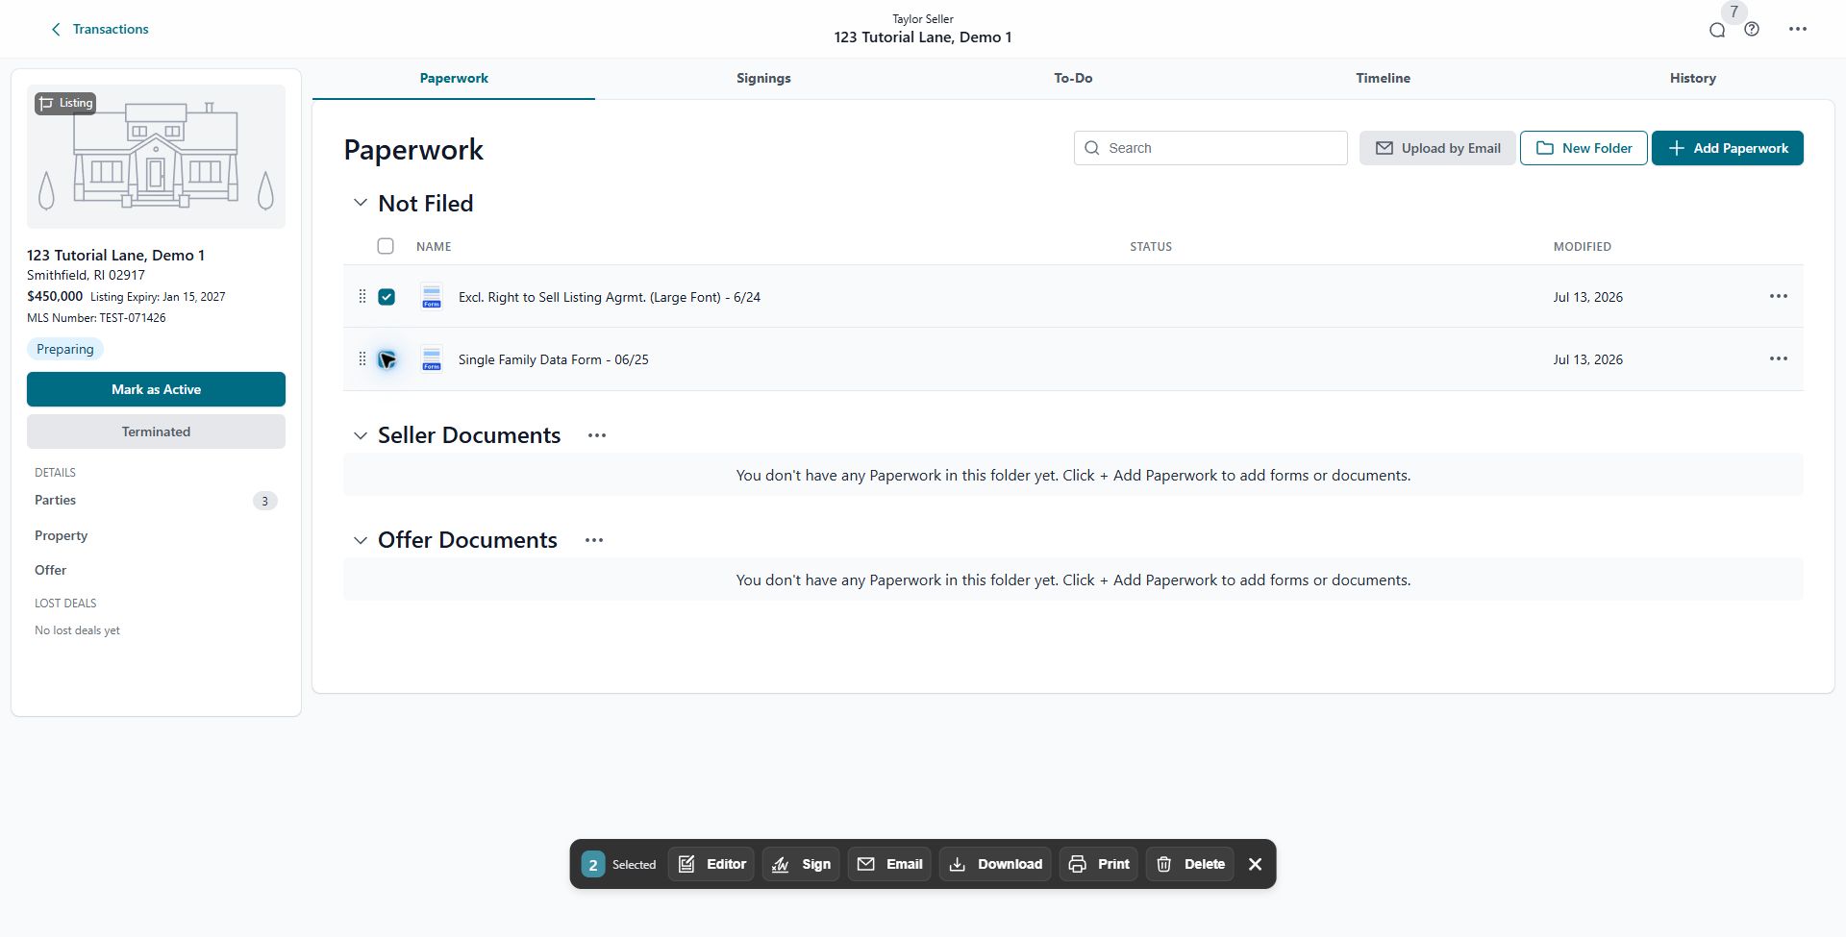Open the To-Do tab
The width and height of the screenshot is (1846, 937).
point(1073,78)
